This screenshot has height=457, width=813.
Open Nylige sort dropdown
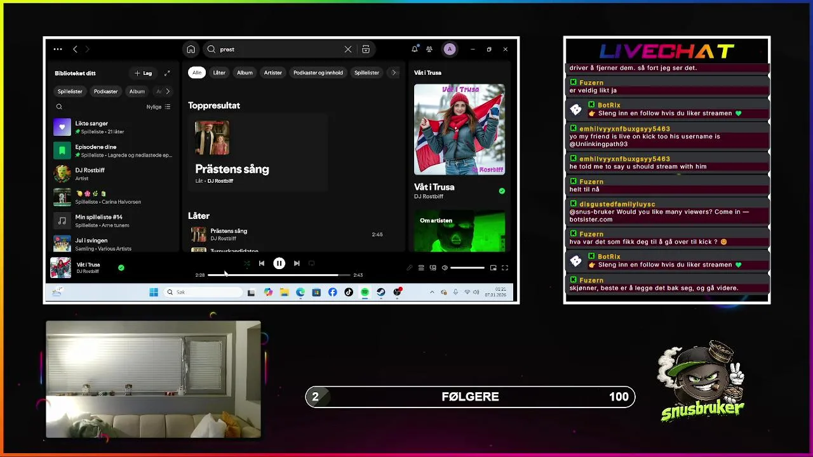pyautogui.click(x=158, y=107)
